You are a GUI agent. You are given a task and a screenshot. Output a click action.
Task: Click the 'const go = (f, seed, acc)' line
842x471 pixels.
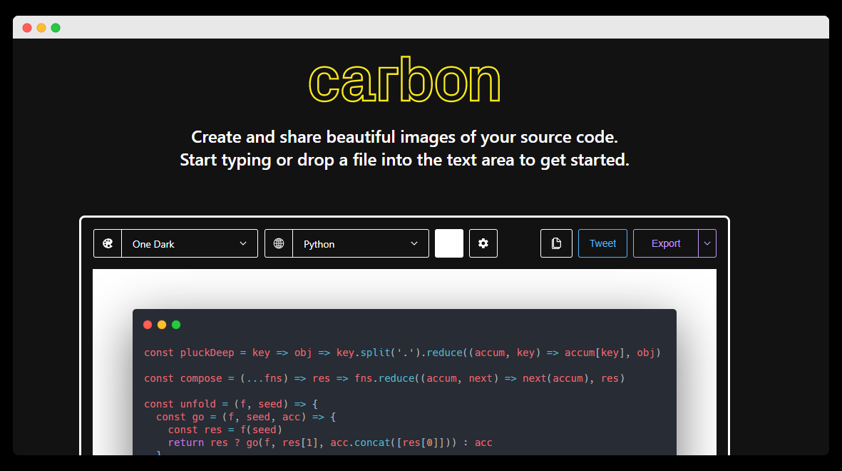pos(246,417)
